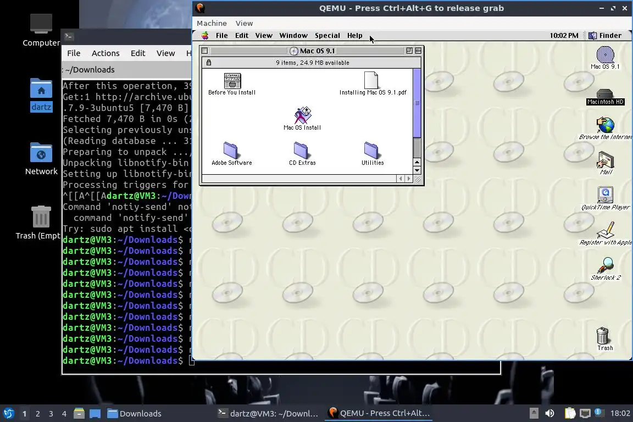The width and height of the screenshot is (633, 422).
Task: Click the taskbar clock showing 18:02
Action: tap(620, 413)
